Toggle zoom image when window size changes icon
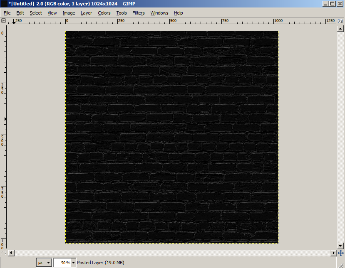 pos(340,21)
